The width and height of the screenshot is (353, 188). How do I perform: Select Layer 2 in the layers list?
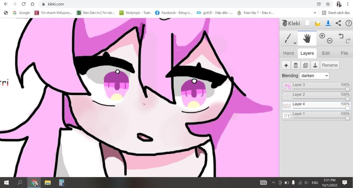316,96
